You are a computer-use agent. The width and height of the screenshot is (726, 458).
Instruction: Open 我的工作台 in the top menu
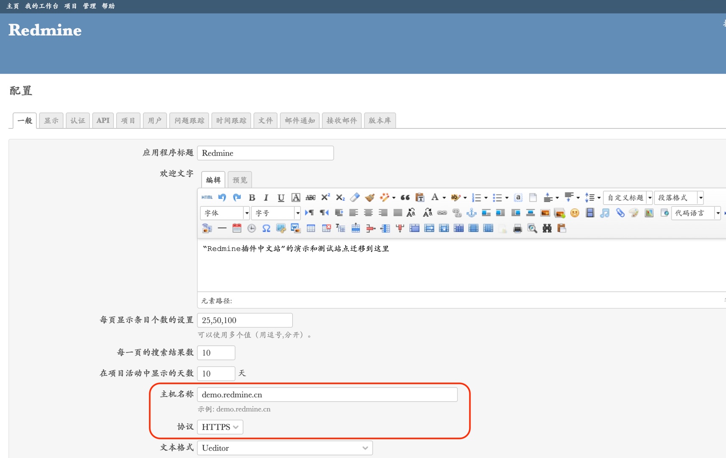pyautogui.click(x=42, y=6)
